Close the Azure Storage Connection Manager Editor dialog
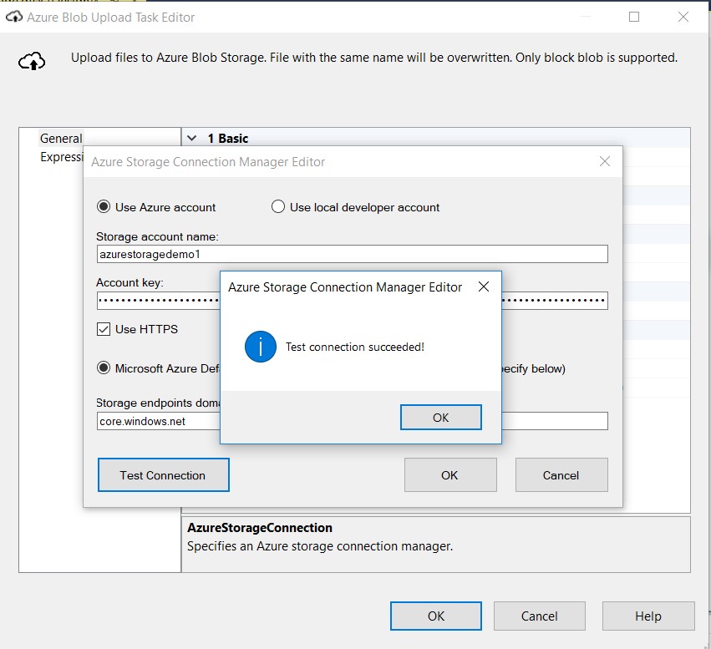 pyautogui.click(x=605, y=161)
